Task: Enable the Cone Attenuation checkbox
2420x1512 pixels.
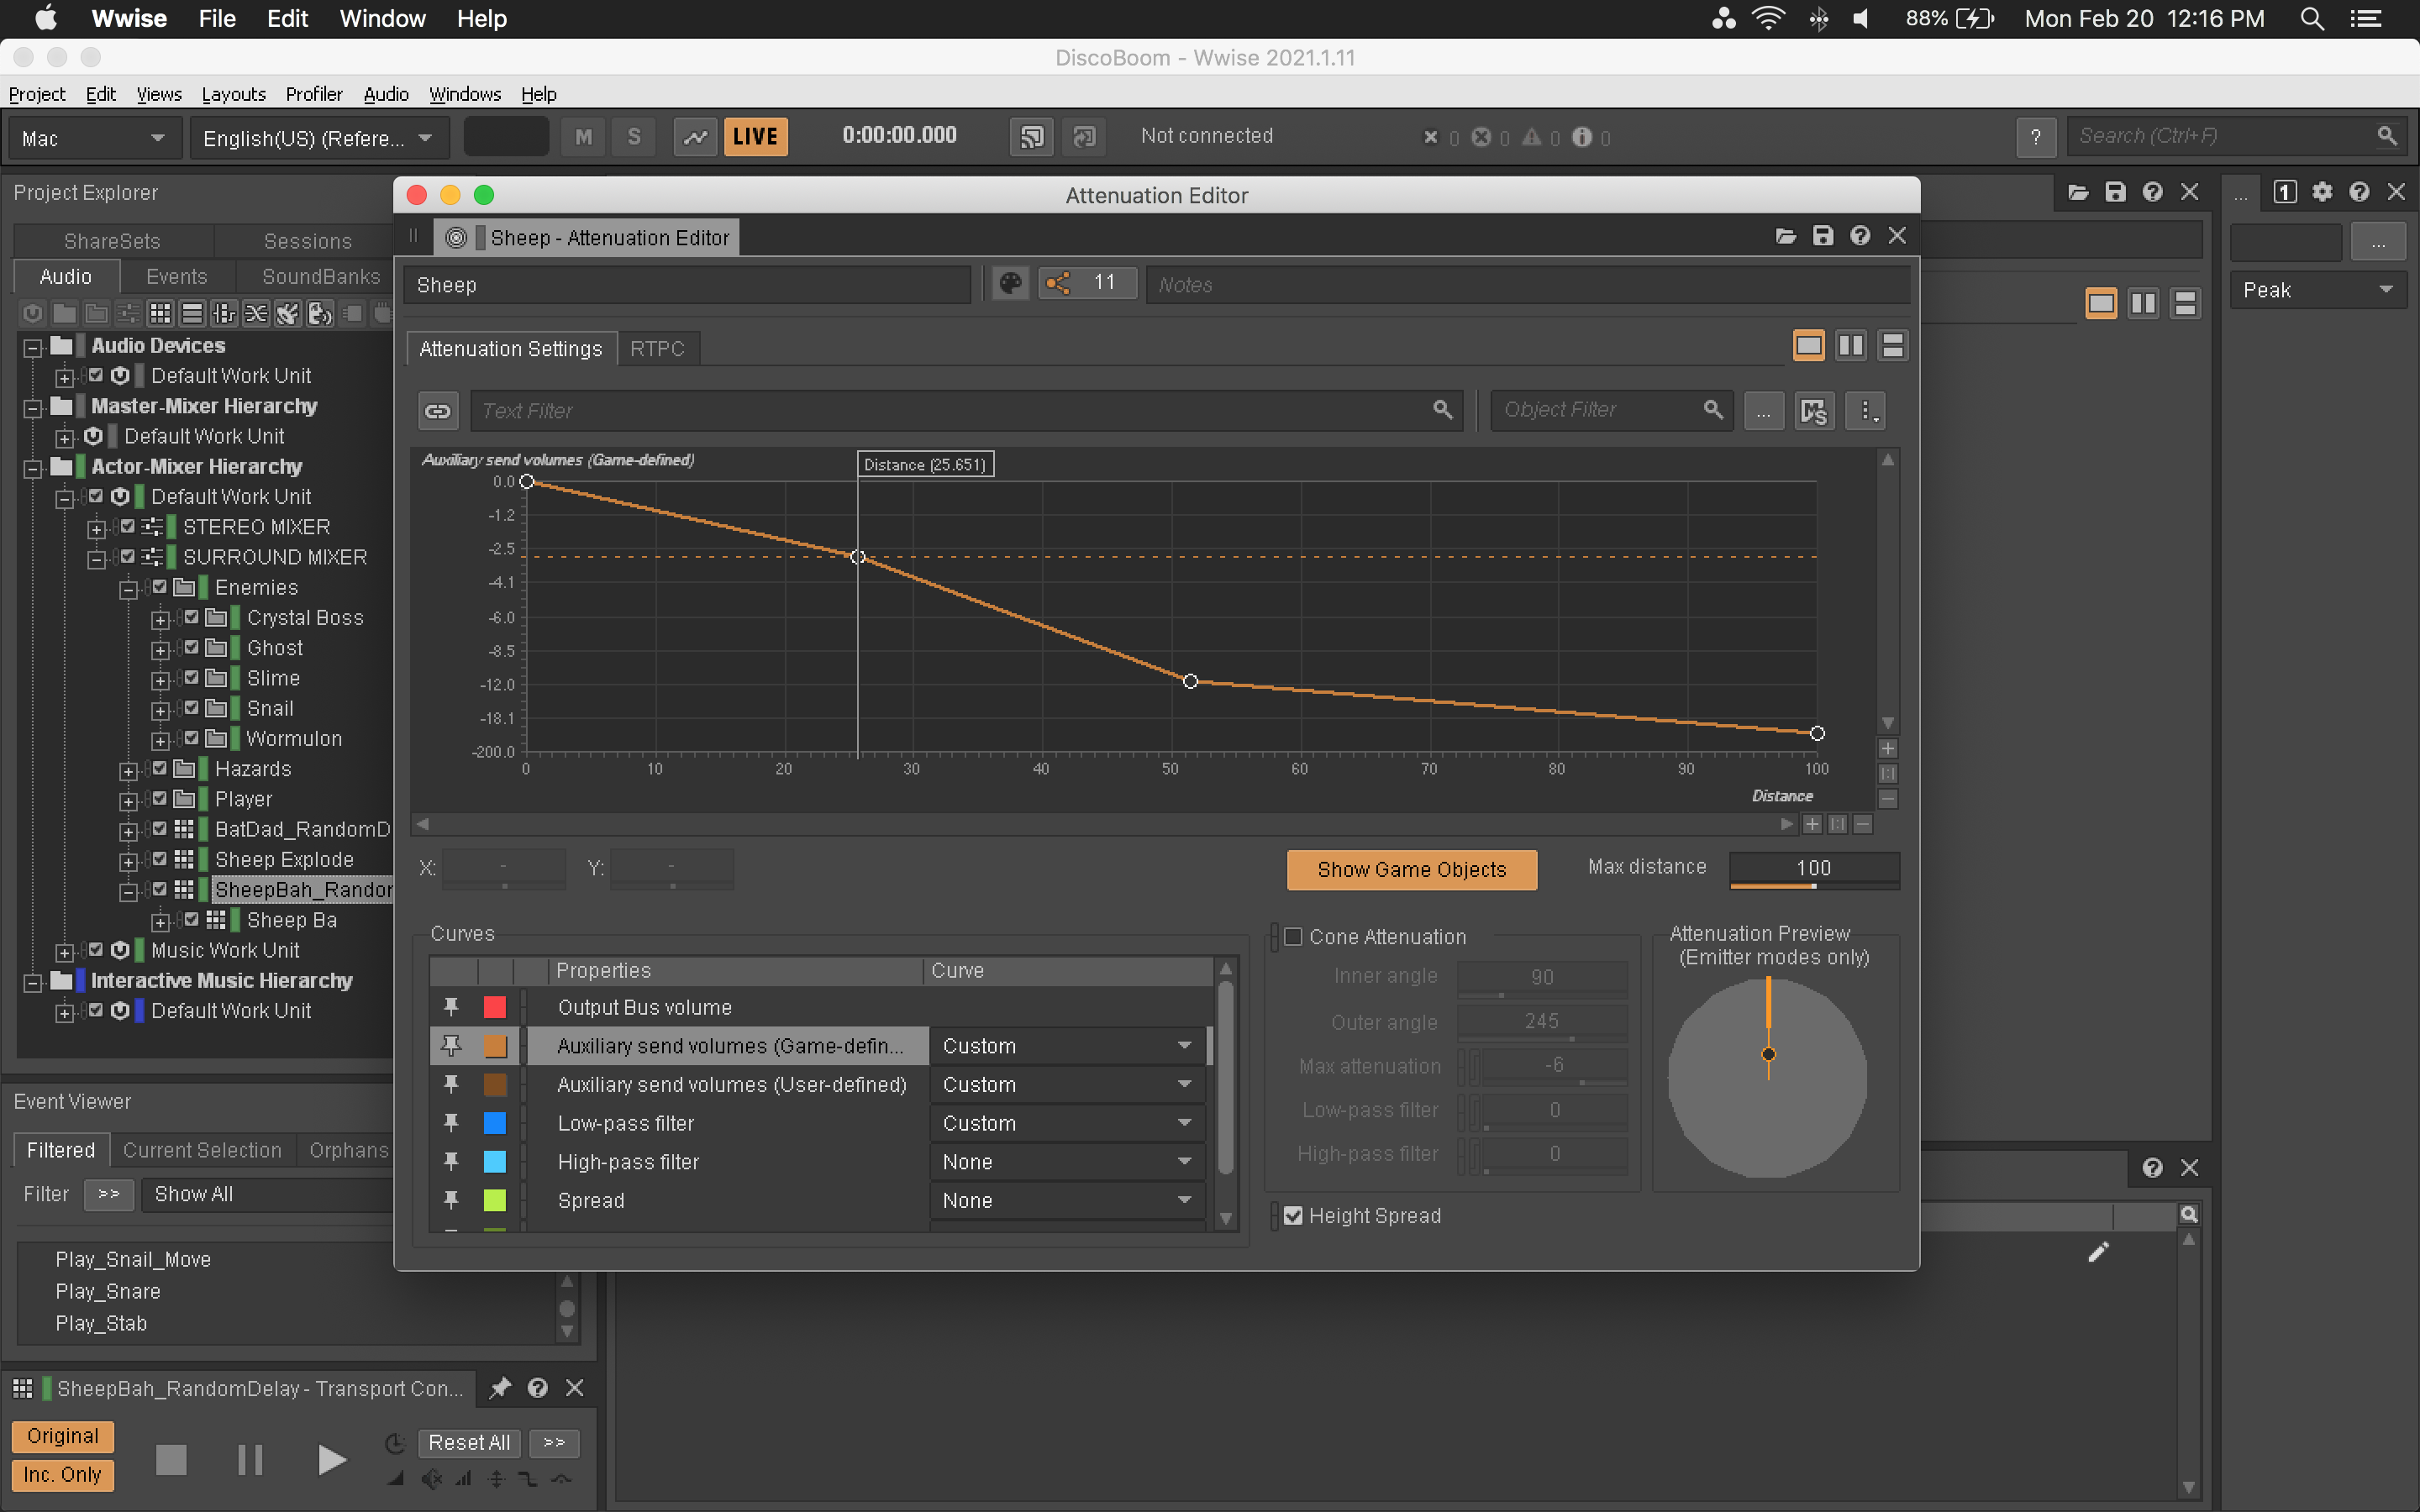Action: (x=1293, y=937)
